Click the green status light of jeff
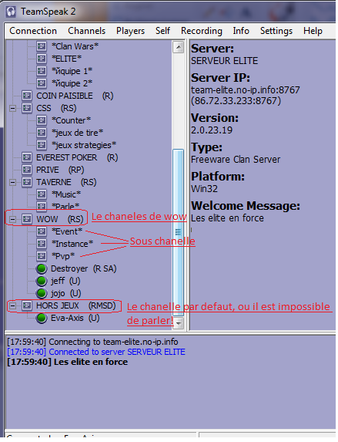This screenshot has width=338, height=442. point(42,281)
